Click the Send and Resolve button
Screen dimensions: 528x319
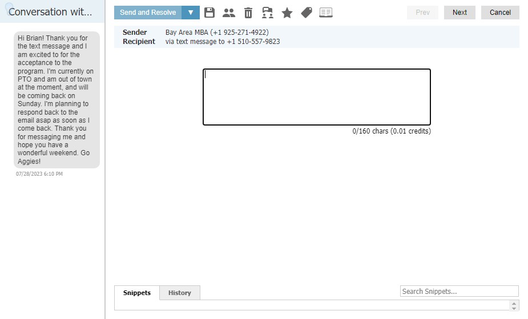pyautogui.click(x=148, y=13)
